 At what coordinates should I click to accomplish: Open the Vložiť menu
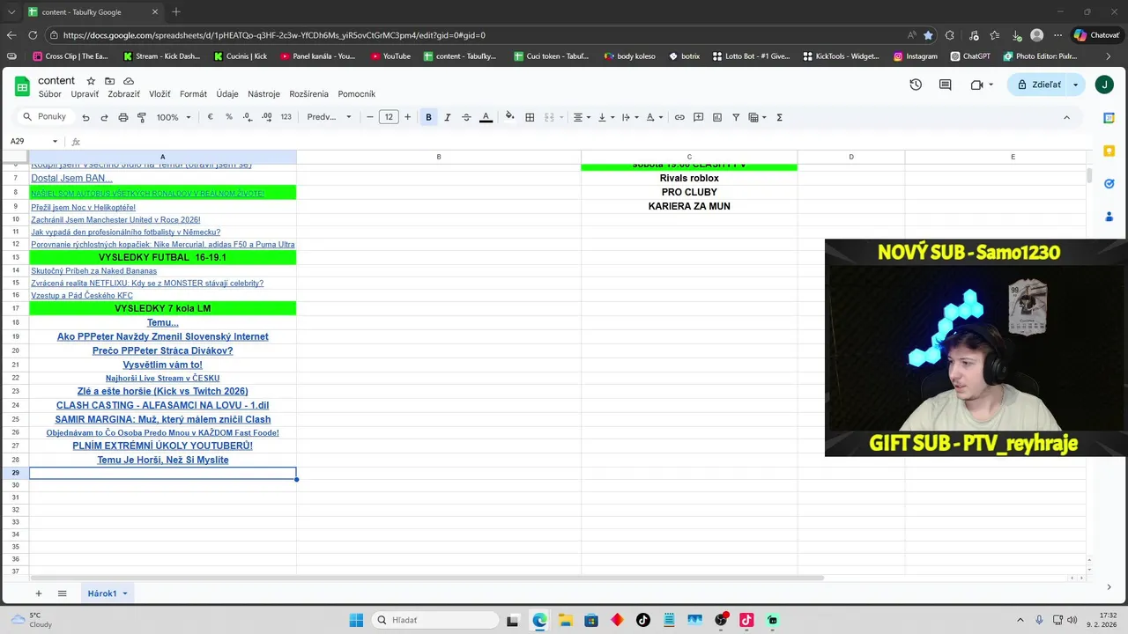160,94
